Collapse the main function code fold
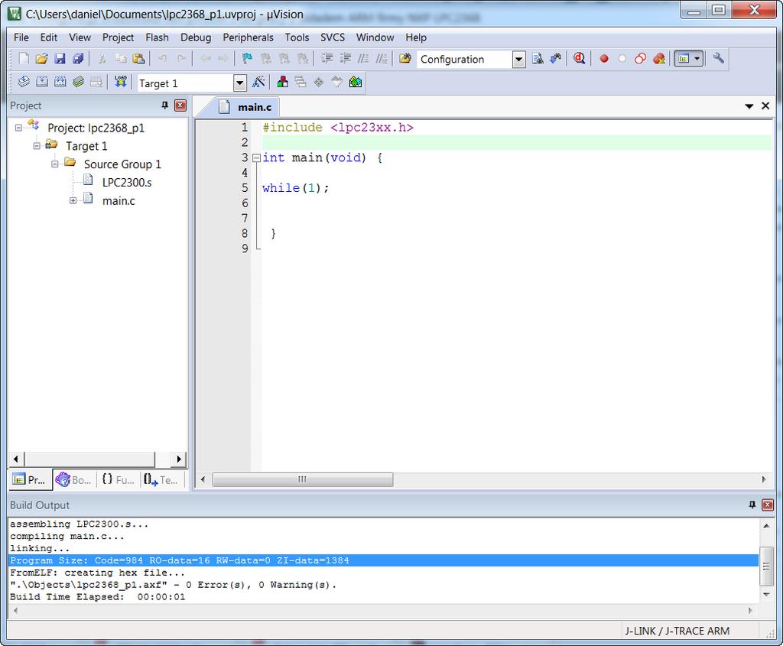Viewport: 783px width, 646px height. [256, 158]
